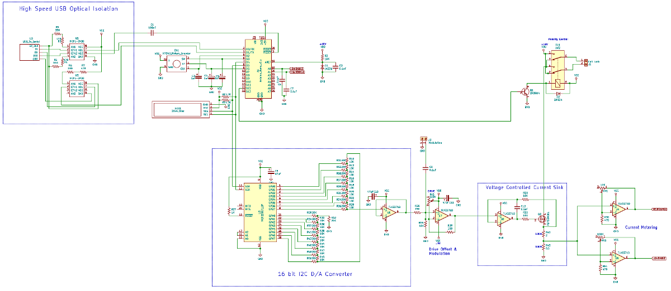Select transistor Q1 near the relay
The height and width of the screenshot is (291, 671).
[525, 91]
